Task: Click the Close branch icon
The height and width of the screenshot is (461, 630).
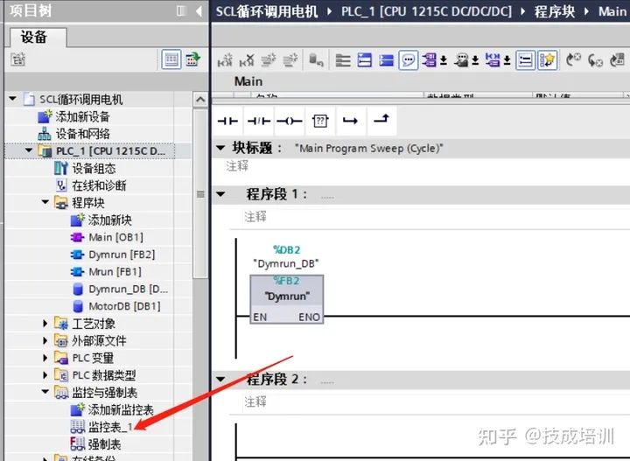Action: (x=381, y=120)
